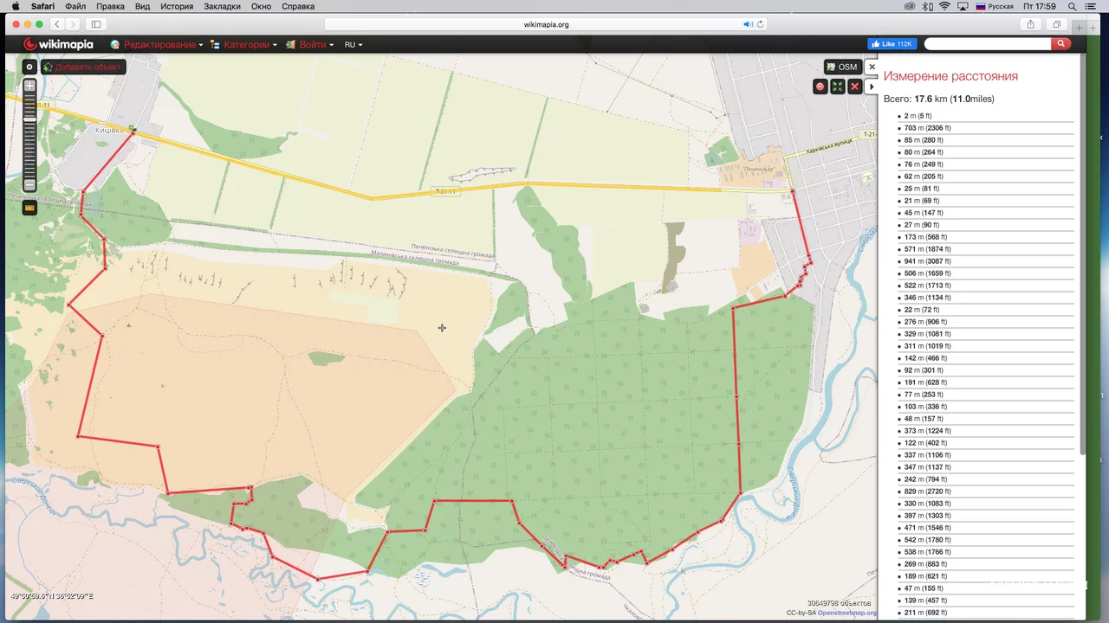Image resolution: width=1109 pixels, height=623 pixels.
Task: Open the Справка menu
Action: [298, 6]
